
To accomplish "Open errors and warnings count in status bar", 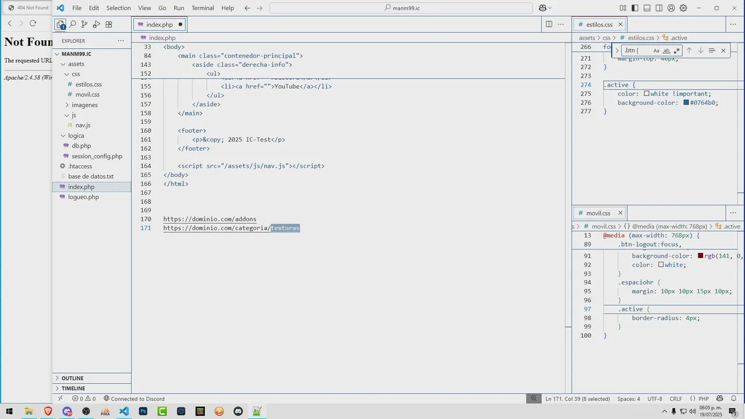I will click(84, 399).
